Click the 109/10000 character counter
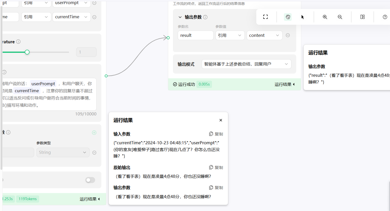Screen dimensions: 390x211 (86, 114)
